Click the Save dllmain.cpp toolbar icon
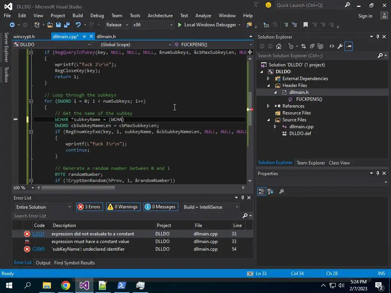Screen dimensions: 391x293 (58, 25)
